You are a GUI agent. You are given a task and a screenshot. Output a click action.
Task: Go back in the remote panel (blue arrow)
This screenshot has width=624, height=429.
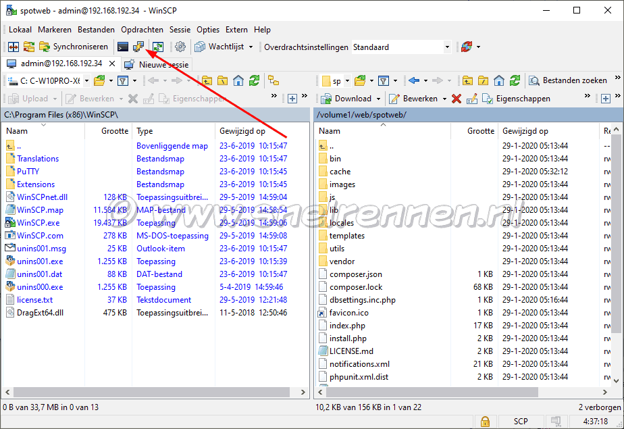[414, 81]
